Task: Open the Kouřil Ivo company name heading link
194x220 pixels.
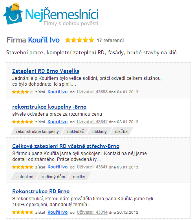Action: (x=44, y=40)
